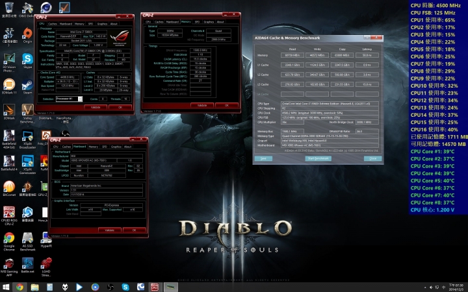Launch BitComet from the desktop

pyautogui.click(x=9, y=188)
